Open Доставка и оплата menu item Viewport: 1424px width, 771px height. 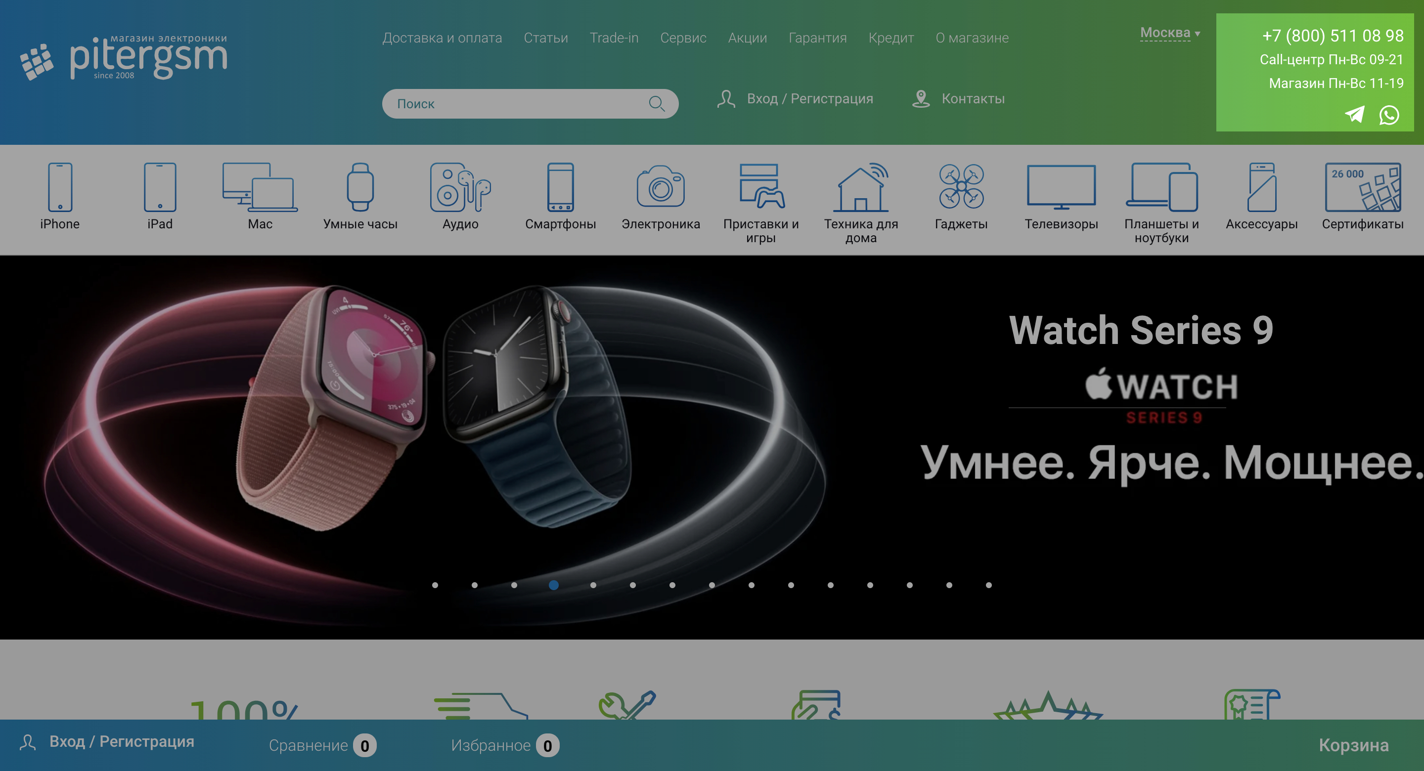coord(442,38)
